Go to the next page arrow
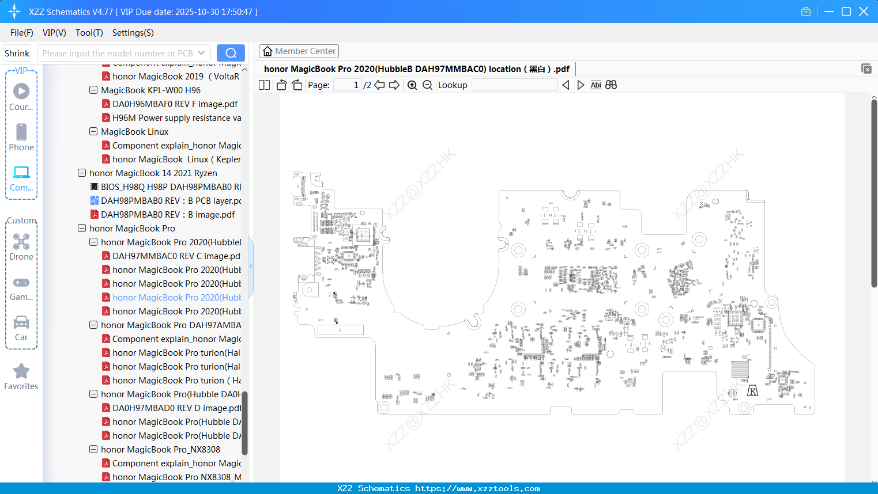 [x=394, y=85]
